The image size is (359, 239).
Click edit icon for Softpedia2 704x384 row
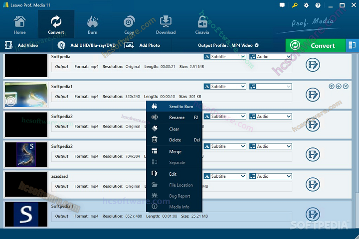(313, 155)
